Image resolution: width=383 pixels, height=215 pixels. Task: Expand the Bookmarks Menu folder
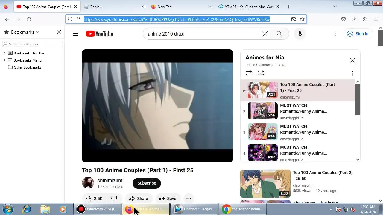tap(4, 60)
